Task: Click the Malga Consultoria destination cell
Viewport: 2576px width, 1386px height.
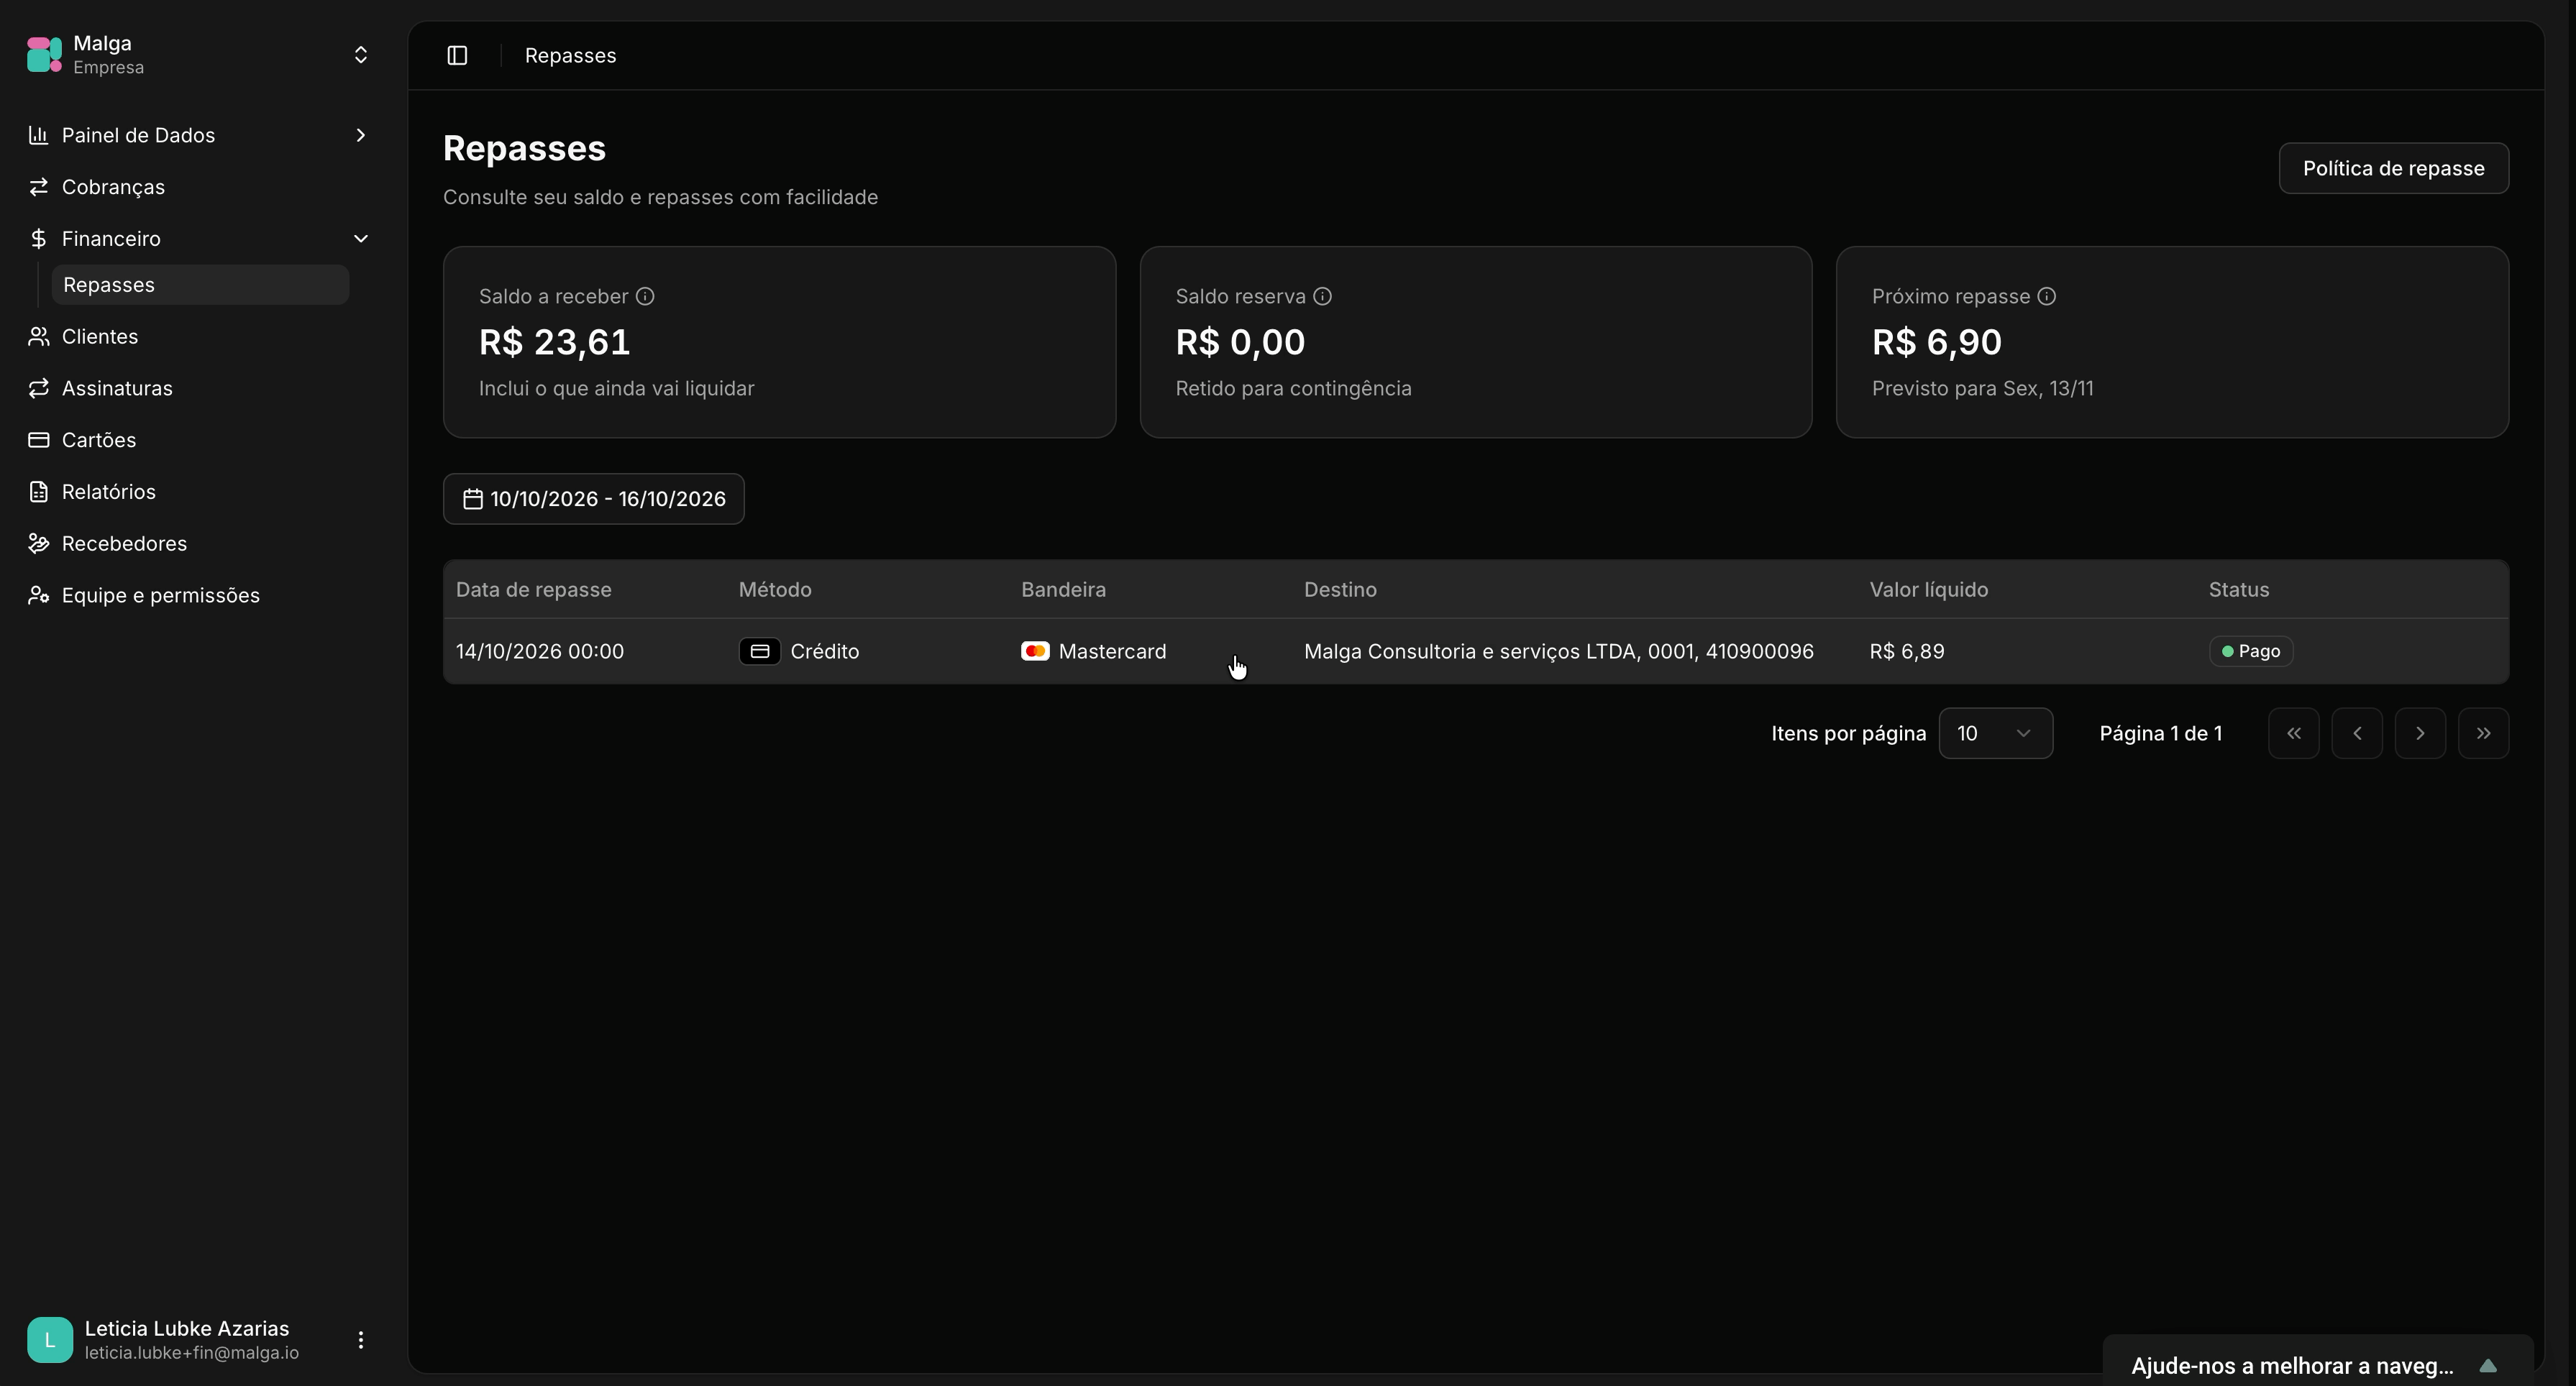Action: pos(1558,651)
